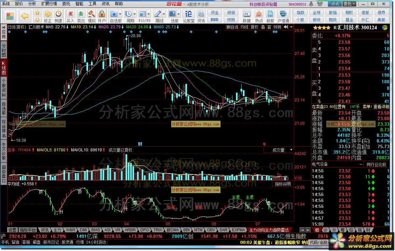The height and width of the screenshot is (251, 395).
Task: Toggle the 复权 price adjustment button
Action: click(x=255, y=27)
